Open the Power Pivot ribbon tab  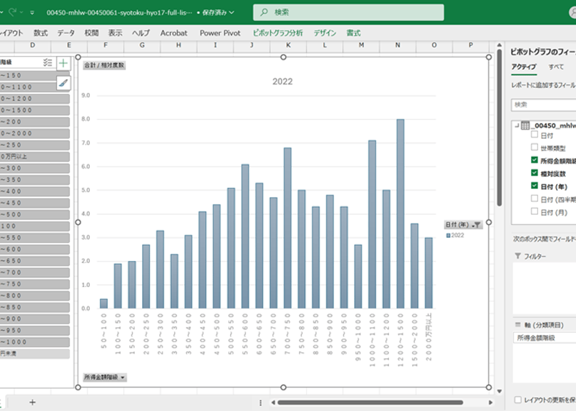(x=220, y=33)
